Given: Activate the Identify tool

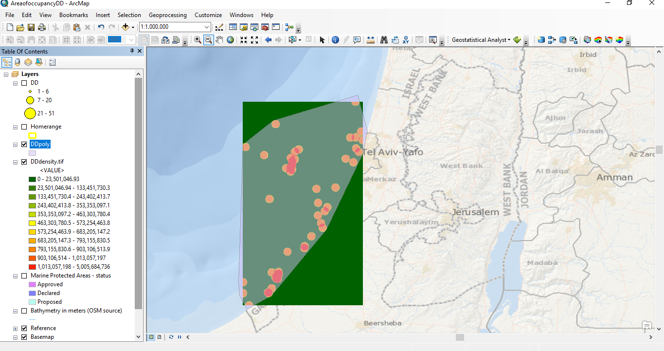Looking at the screenshot, I should (x=335, y=40).
